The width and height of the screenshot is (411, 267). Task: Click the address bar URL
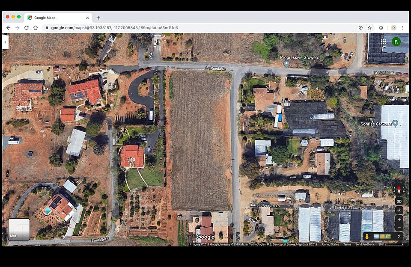coord(115,28)
